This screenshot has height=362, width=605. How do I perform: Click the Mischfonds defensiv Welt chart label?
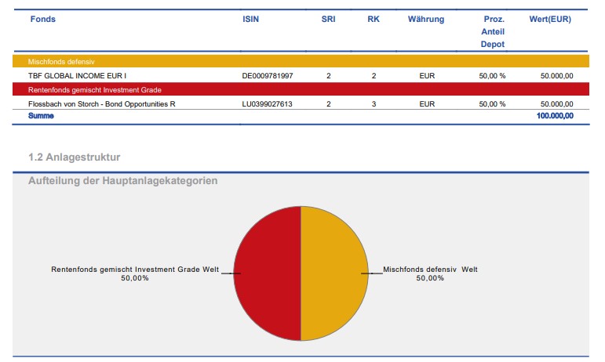click(430, 270)
